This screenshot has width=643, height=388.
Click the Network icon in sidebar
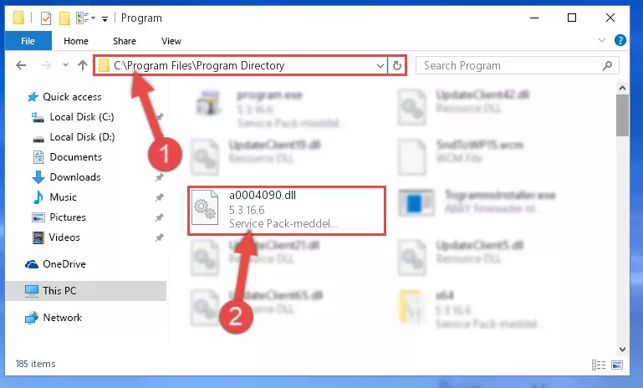pyautogui.click(x=32, y=318)
